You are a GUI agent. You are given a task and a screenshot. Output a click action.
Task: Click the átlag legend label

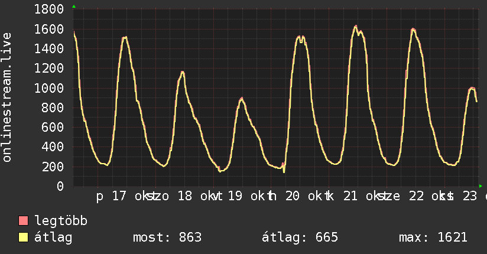coord(53,237)
